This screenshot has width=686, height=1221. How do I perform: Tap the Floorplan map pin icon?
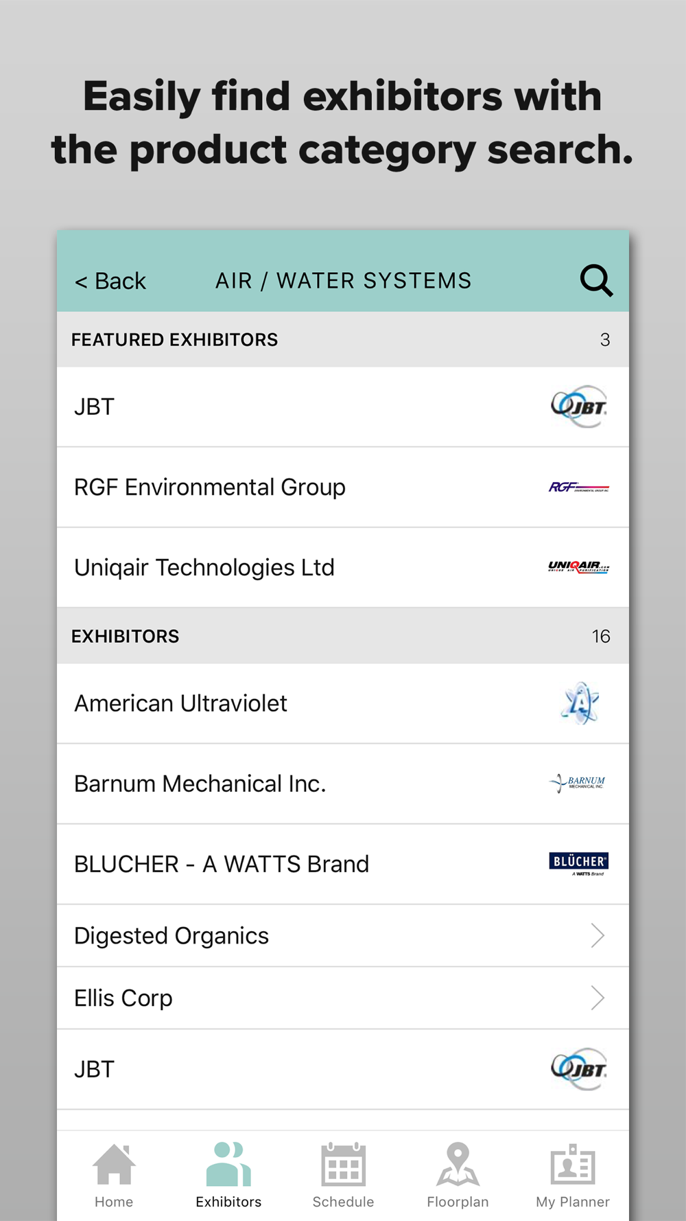458,1165
